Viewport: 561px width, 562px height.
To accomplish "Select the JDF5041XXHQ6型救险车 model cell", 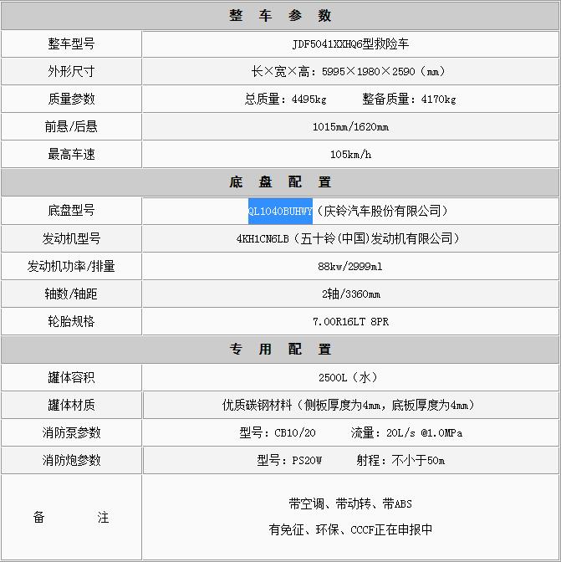I will click(350, 43).
